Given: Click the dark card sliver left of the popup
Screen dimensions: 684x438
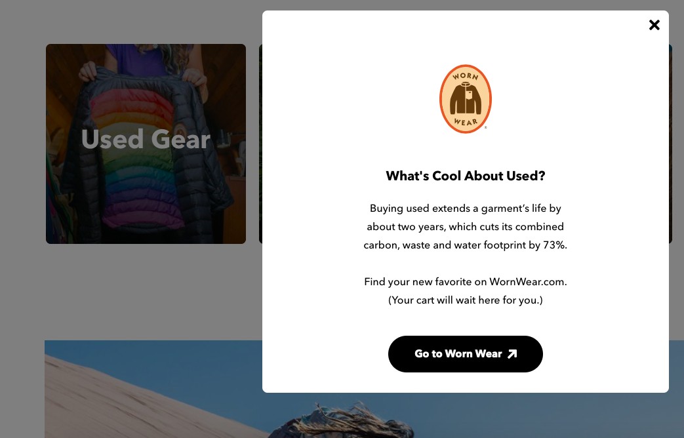Looking at the screenshot, I should pos(260,144).
